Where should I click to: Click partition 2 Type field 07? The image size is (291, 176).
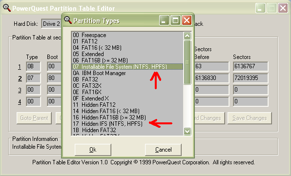pyautogui.click(x=33, y=78)
